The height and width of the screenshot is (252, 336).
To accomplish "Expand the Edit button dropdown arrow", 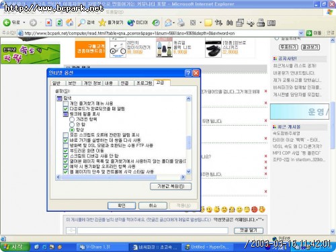I will click(200, 22).
